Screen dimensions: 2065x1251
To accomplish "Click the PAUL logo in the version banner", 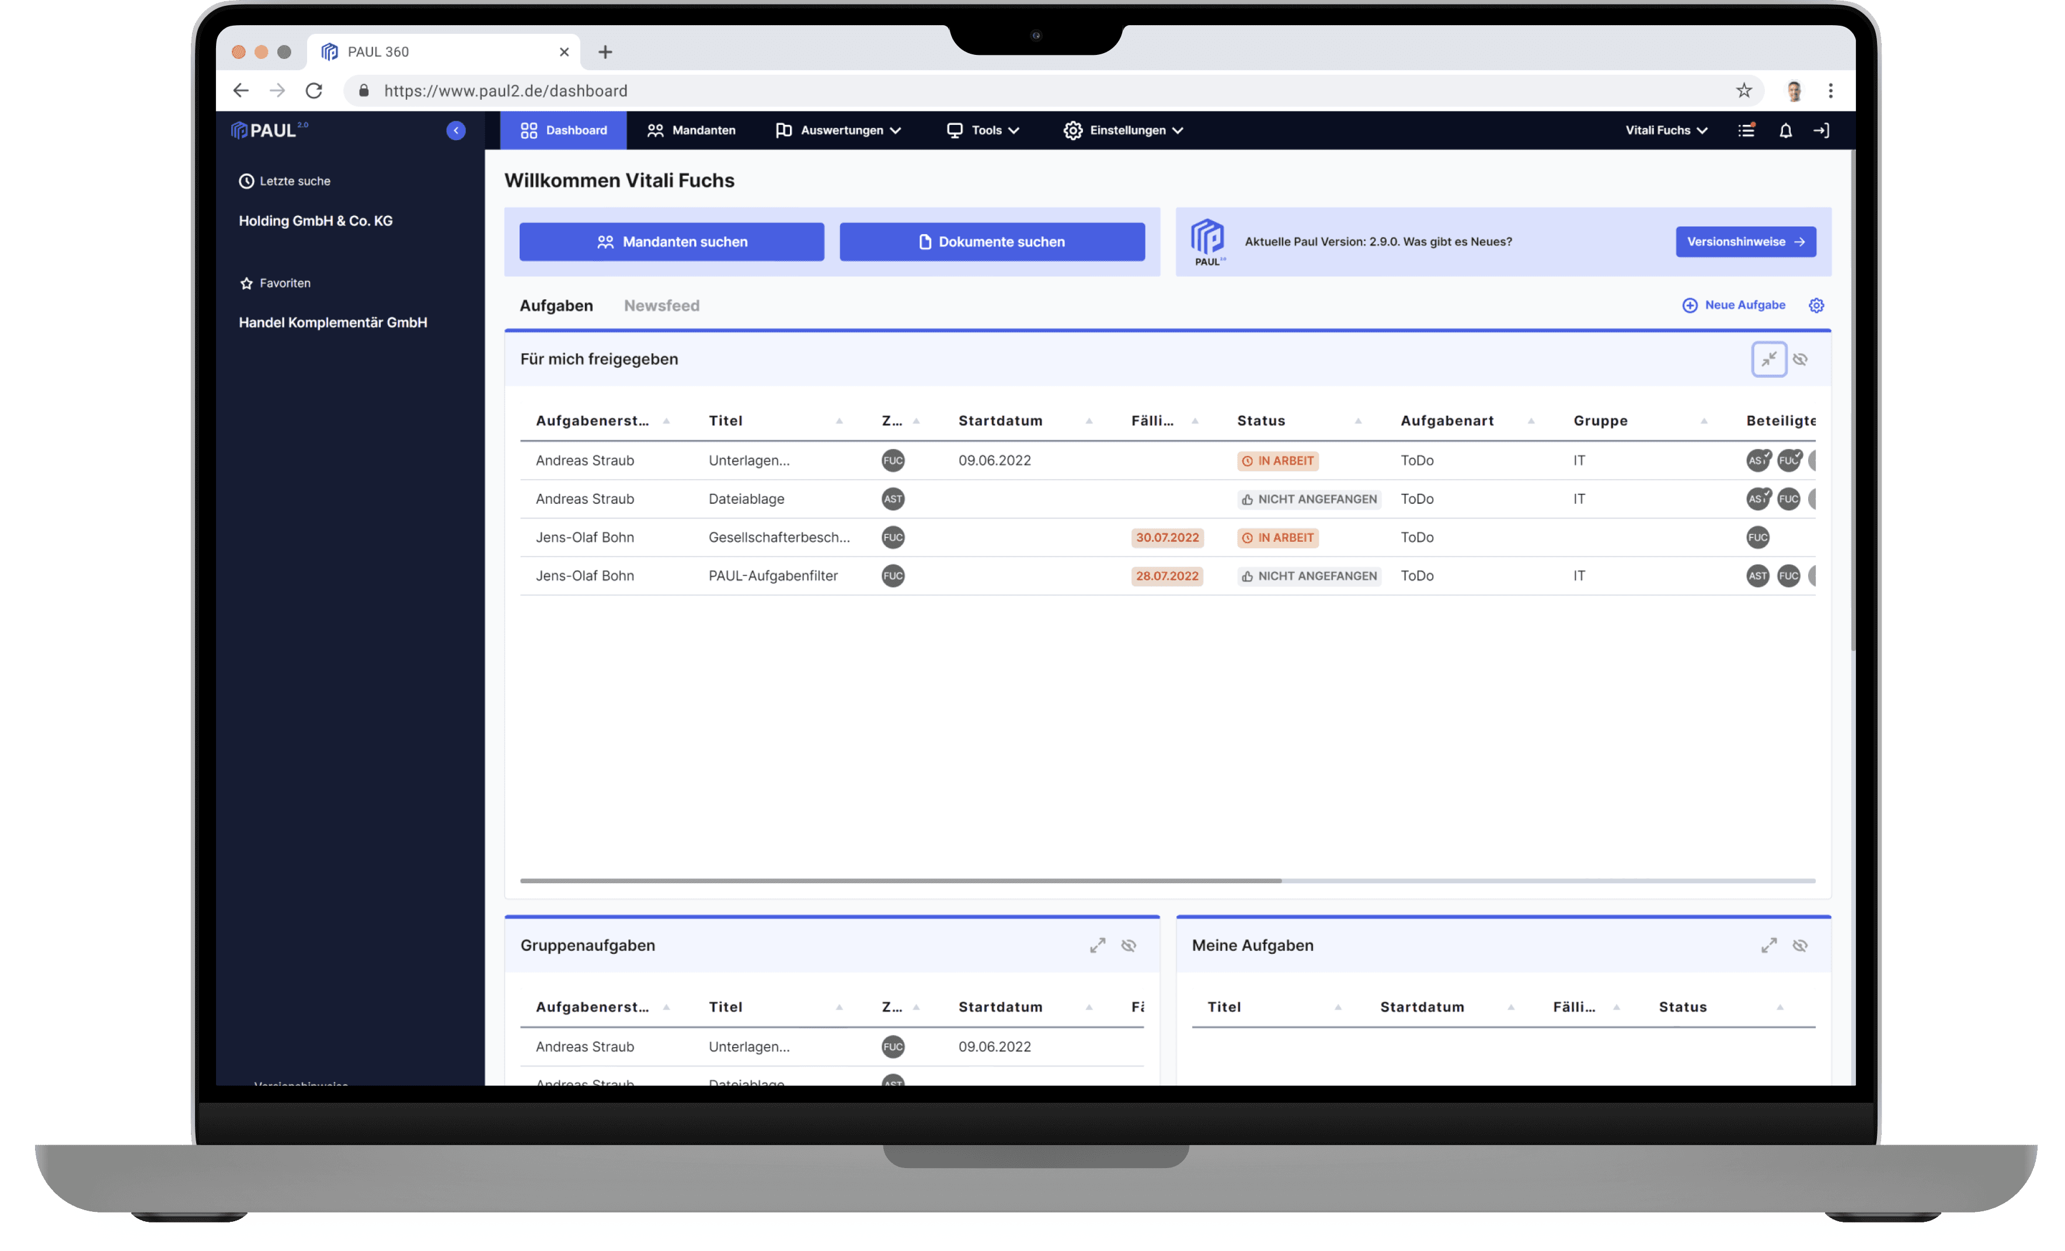I will click(x=1209, y=241).
